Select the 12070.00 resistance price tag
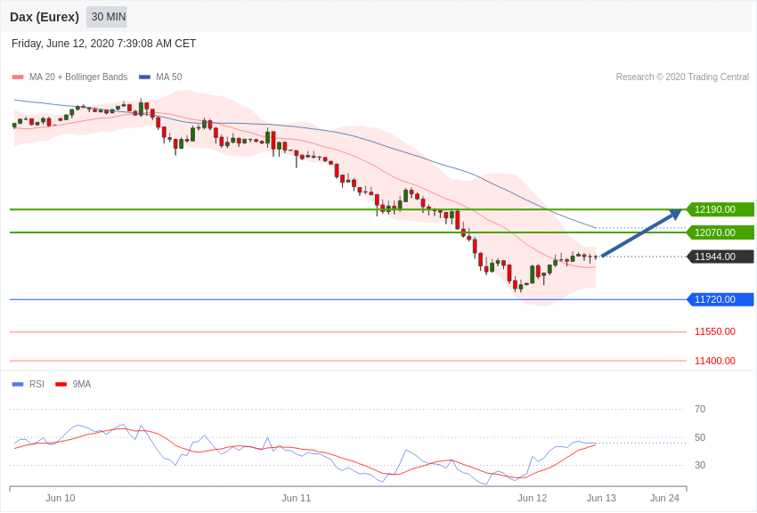757x513 pixels. [x=720, y=232]
